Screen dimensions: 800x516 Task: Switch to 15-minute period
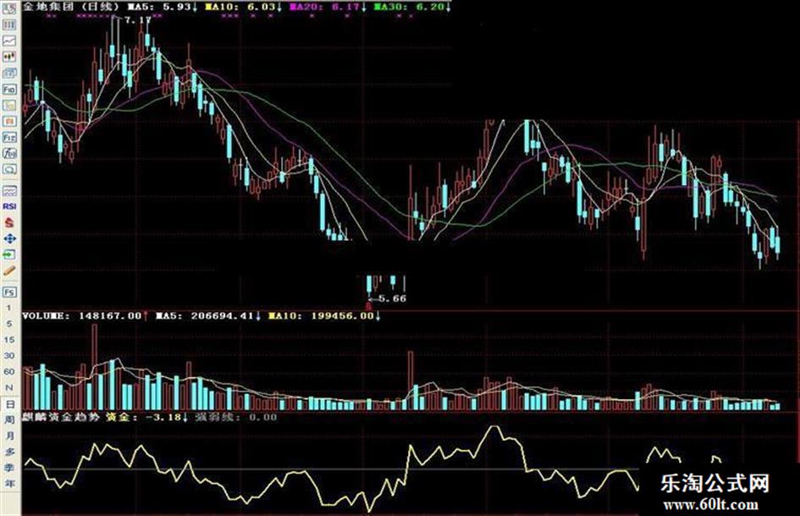(8, 340)
